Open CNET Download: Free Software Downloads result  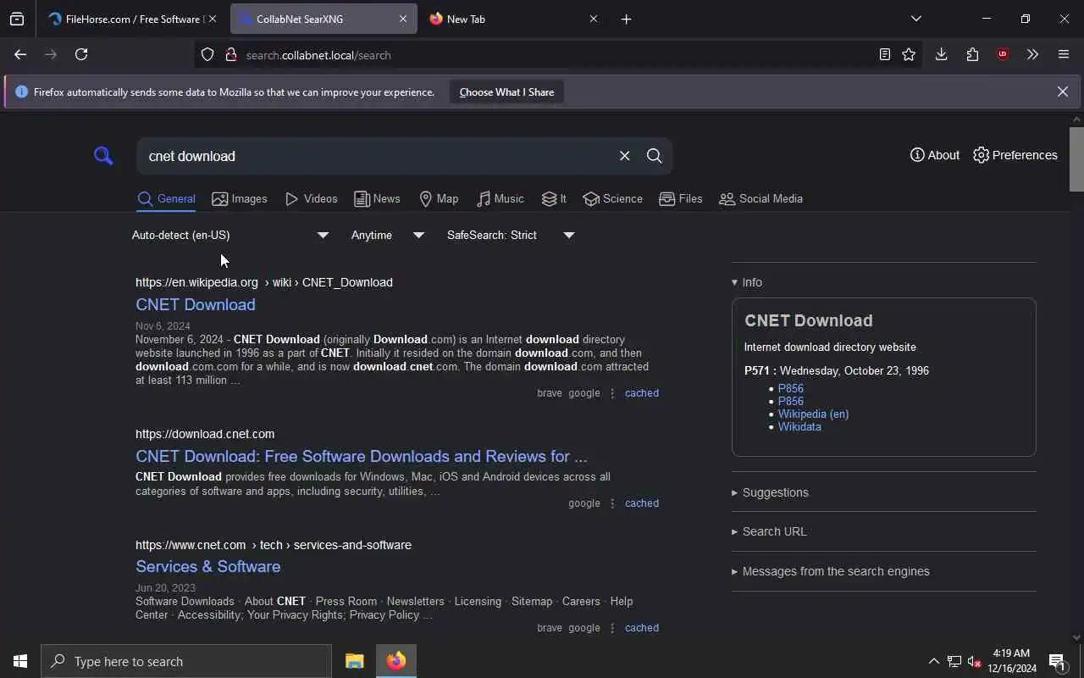(x=361, y=456)
